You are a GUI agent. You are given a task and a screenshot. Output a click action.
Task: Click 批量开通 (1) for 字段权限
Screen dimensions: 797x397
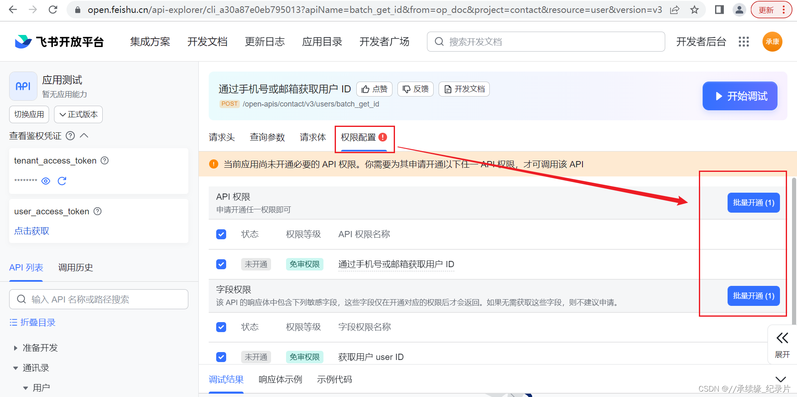tap(753, 296)
